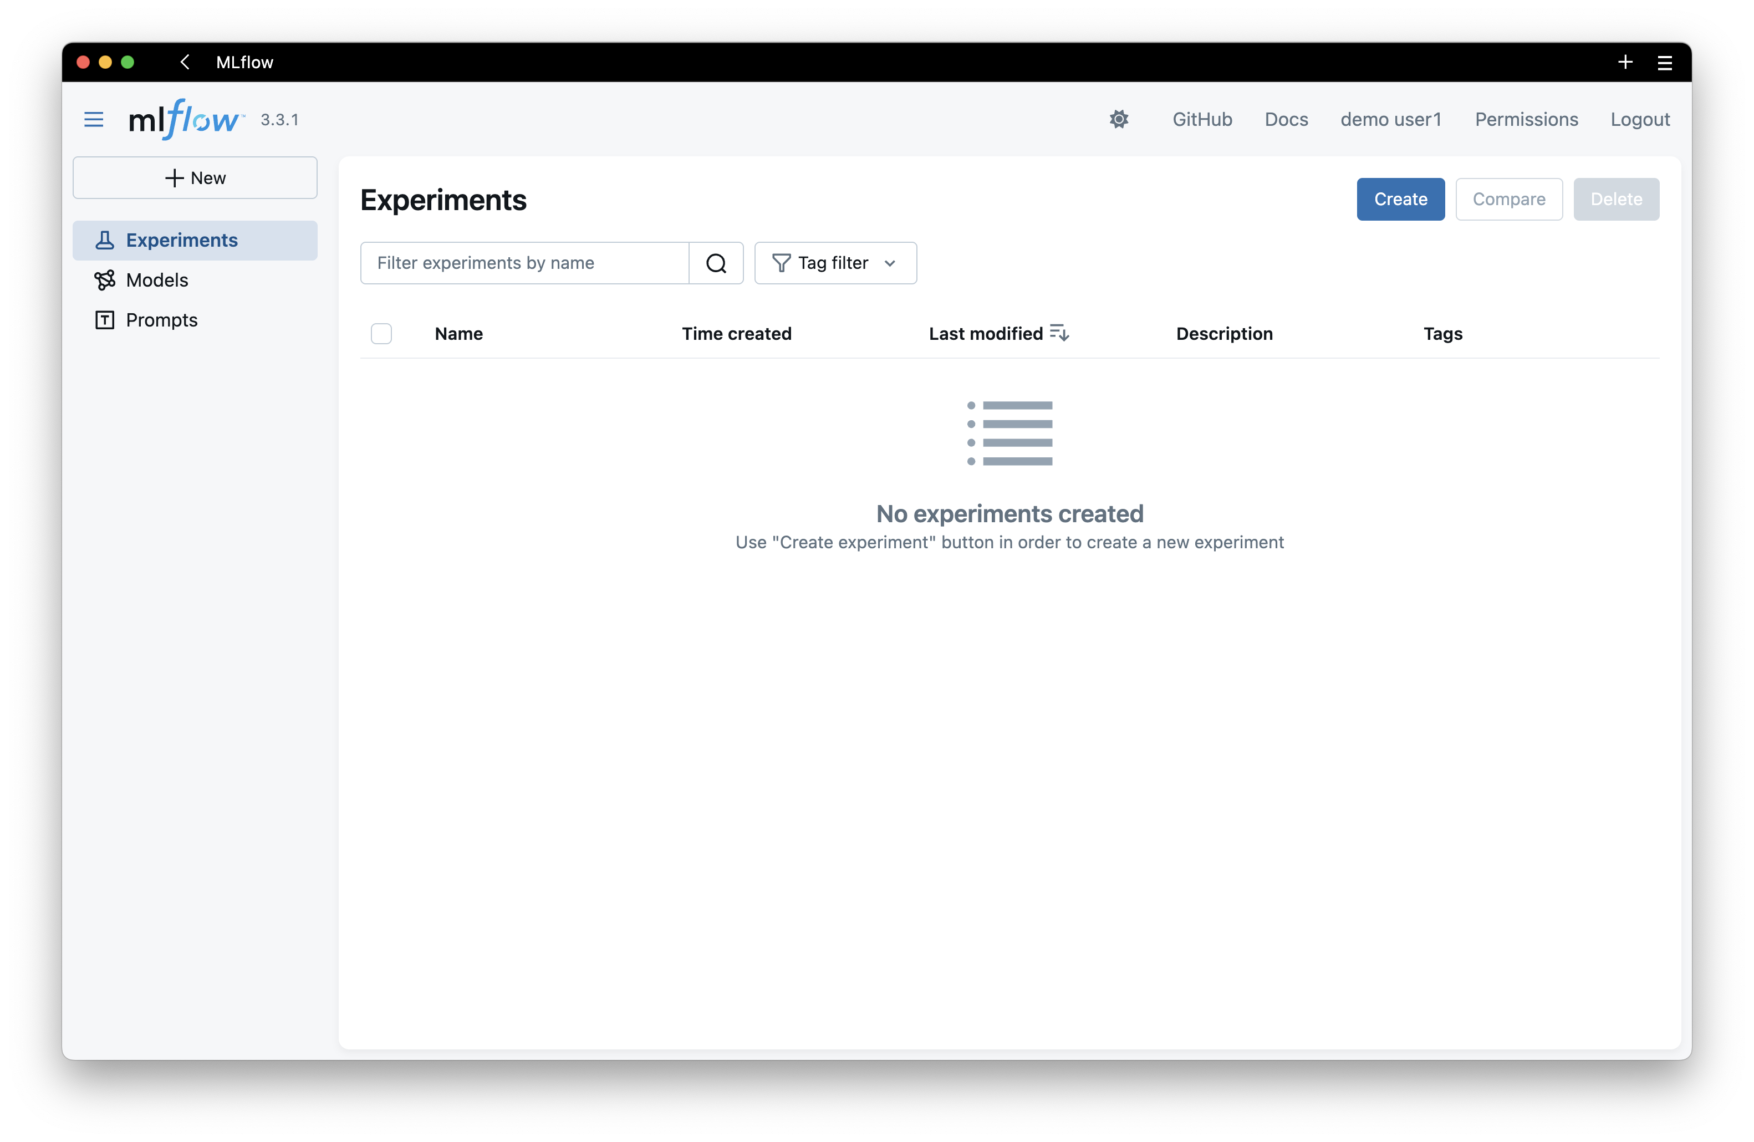
Task: Toggle the select-all checkbox in the table header
Action: tap(381, 333)
